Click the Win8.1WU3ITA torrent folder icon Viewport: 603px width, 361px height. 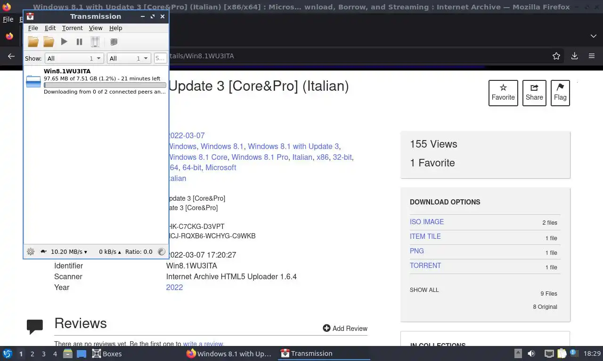[33, 81]
